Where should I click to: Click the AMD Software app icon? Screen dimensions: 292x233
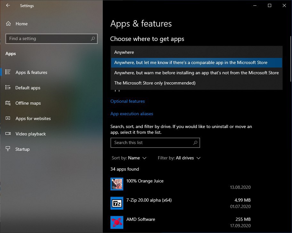117,222
